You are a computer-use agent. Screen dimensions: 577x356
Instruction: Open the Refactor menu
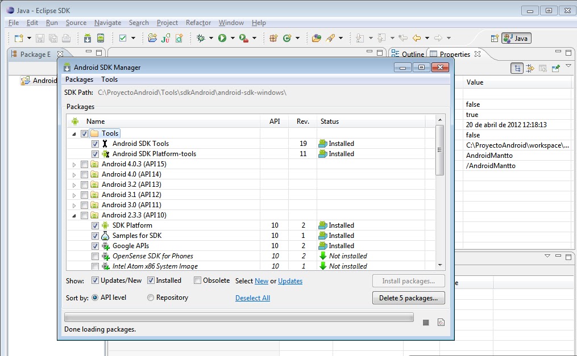pyautogui.click(x=198, y=23)
